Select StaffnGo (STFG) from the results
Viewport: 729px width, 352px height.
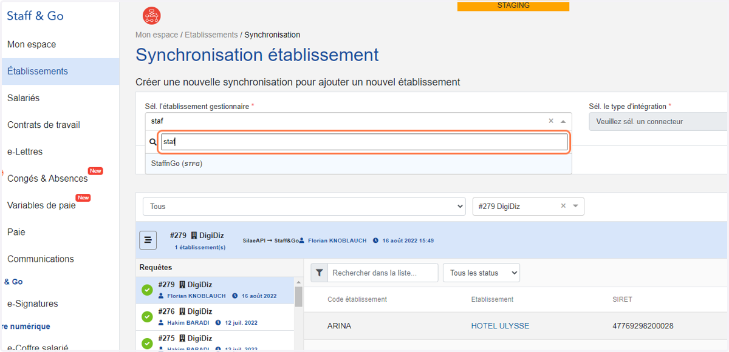[358, 164]
